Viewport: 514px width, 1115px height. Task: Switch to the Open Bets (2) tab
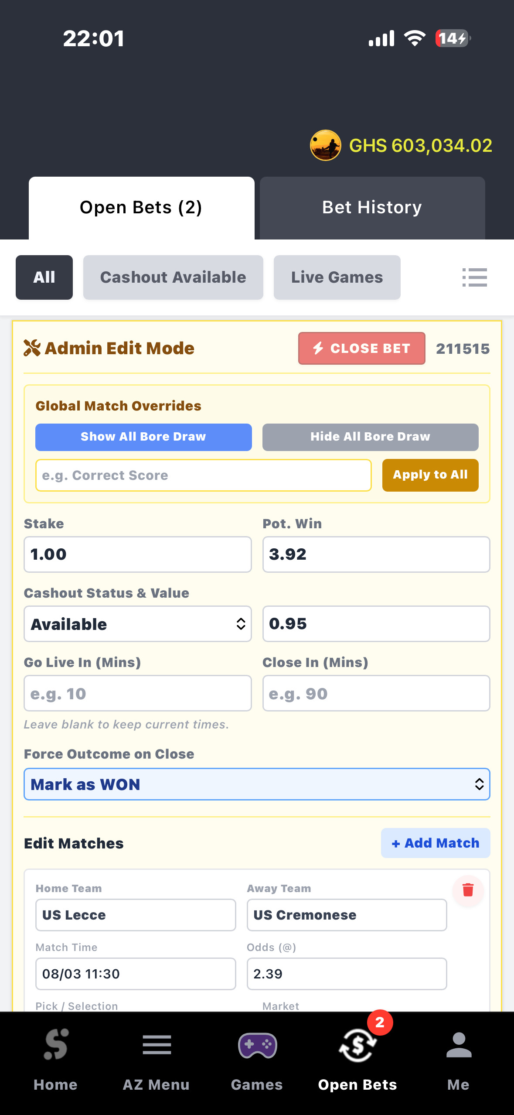tap(141, 208)
